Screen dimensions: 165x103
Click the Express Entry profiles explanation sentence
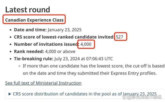click(94, 70)
